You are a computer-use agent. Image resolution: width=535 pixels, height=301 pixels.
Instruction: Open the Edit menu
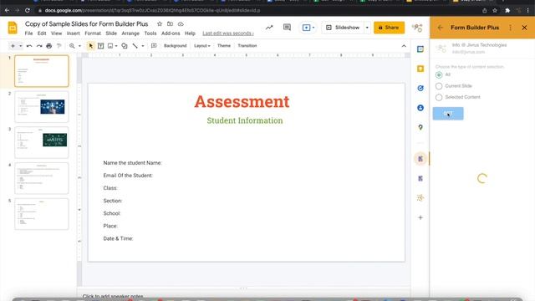click(42, 33)
